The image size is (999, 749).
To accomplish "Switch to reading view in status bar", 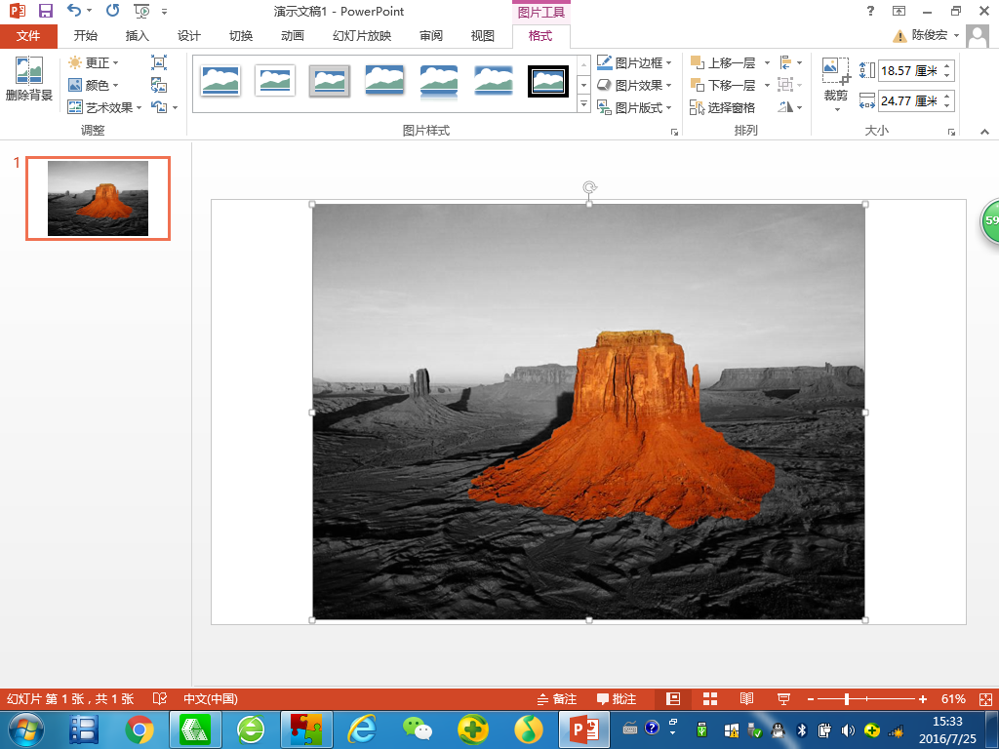I will click(746, 699).
